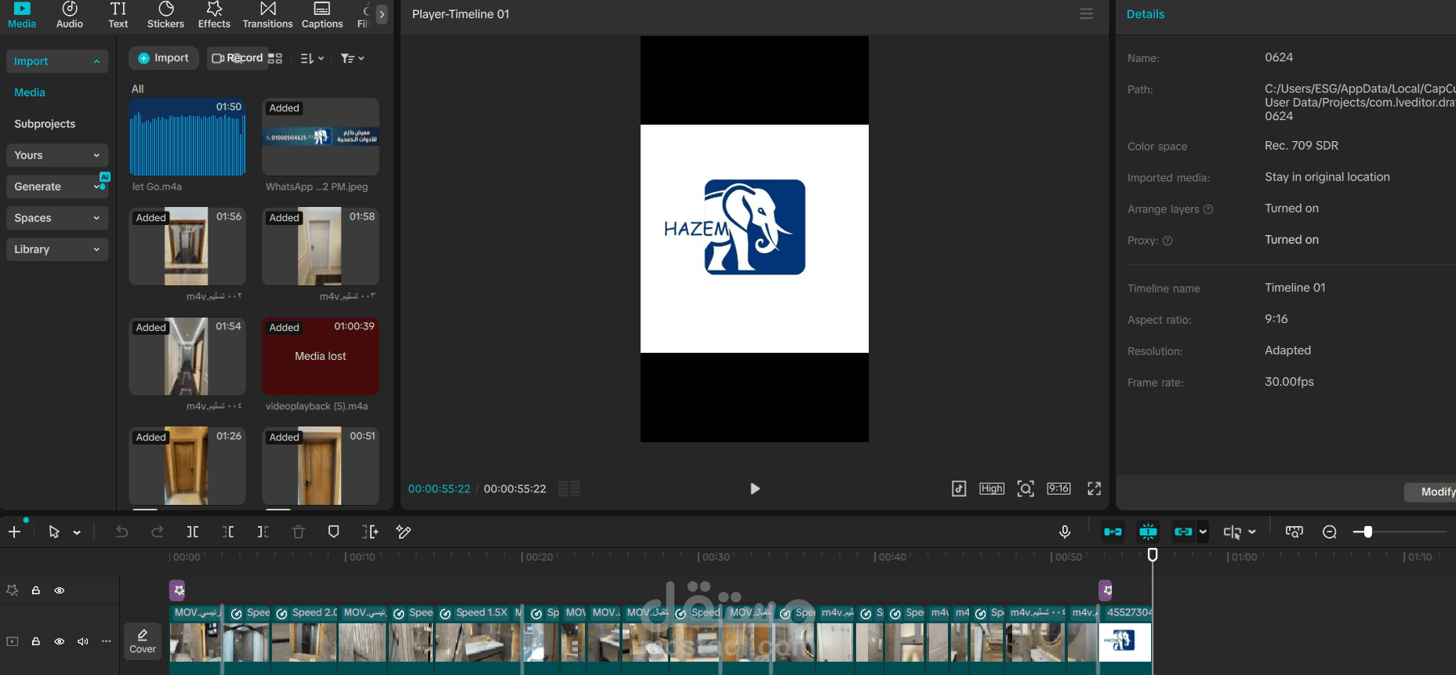
Task: Lock the upper effects track
Action: pyautogui.click(x=36, y=590)
